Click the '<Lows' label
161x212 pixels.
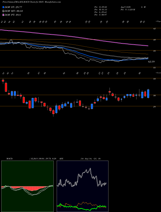(x=158, y=73)
